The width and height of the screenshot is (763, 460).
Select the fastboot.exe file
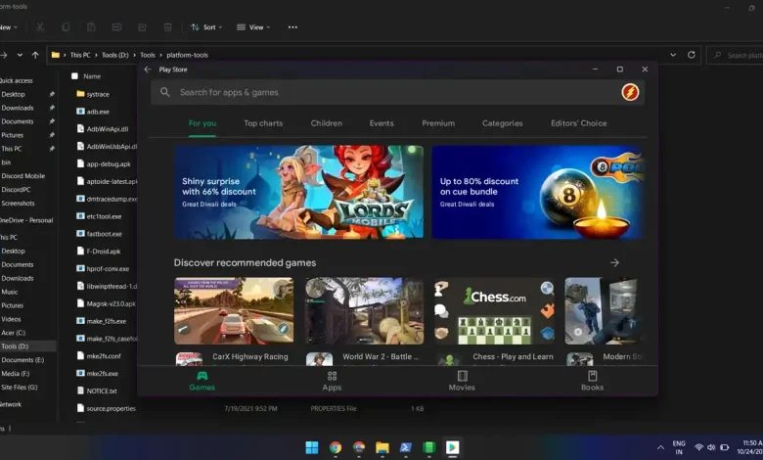pyautogui.click(x=104, y=234)
